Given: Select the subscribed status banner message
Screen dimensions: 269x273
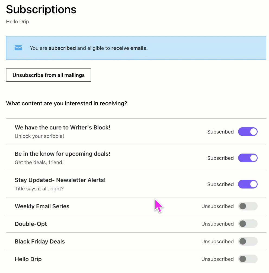Looking at the screenshot, I should click(89, 48).
